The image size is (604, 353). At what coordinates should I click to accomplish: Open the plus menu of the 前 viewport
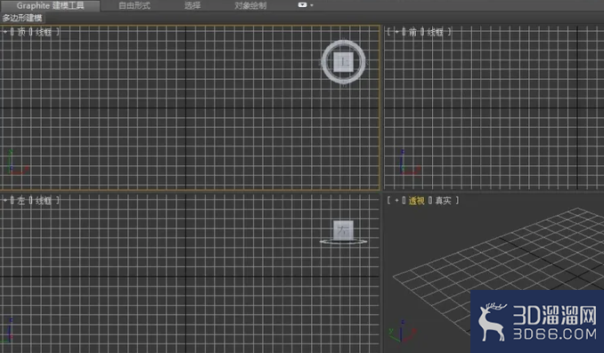tap(396, 32)
